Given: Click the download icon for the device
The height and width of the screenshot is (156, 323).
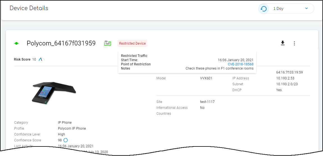Looking at the screenshot, I should point(283,43).
